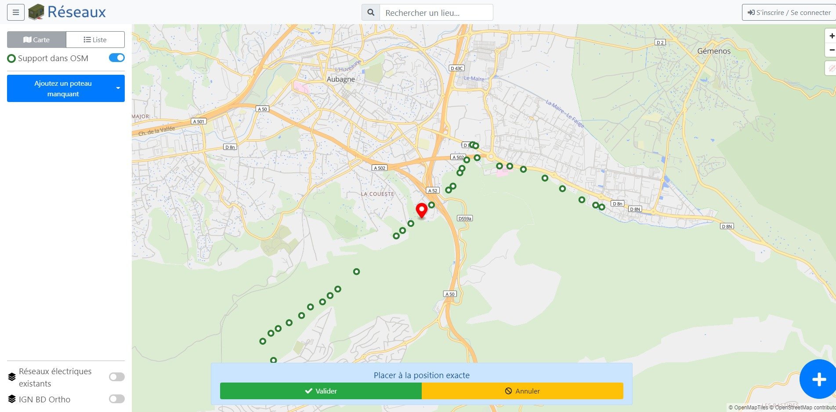Open the hamburger navigation menu
The image size is (836, 412).
[x=15, y=12]
